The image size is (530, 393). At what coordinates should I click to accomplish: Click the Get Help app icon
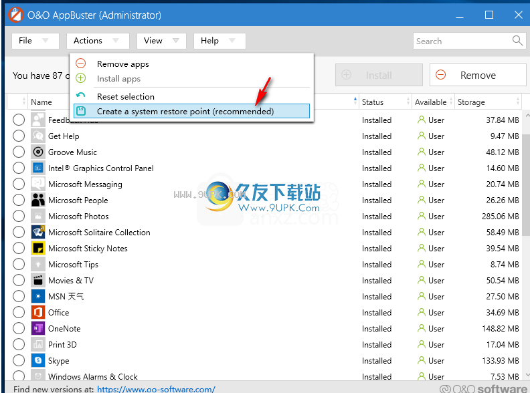click(x=38, y=136)
